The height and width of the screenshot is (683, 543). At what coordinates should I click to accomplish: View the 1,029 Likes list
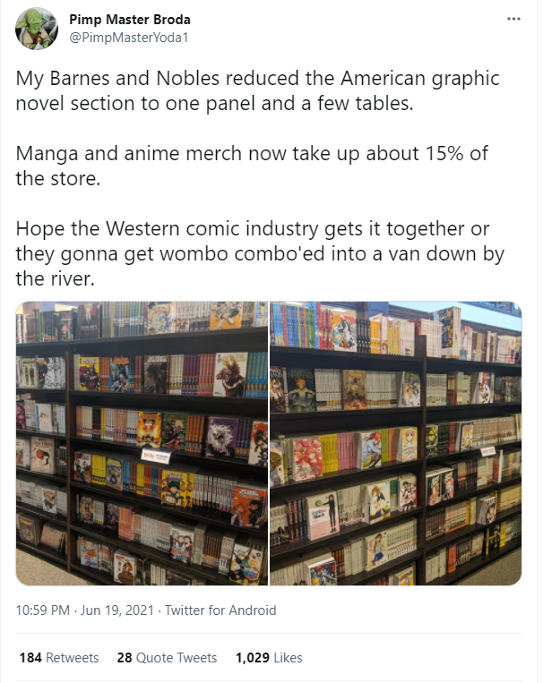click(x=269, y=657)
